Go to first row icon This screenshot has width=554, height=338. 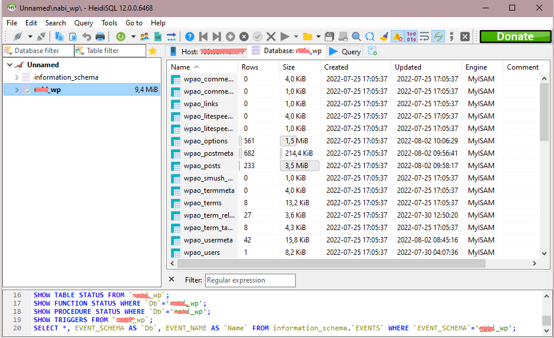pyautogui.click(x=203, y=37)
